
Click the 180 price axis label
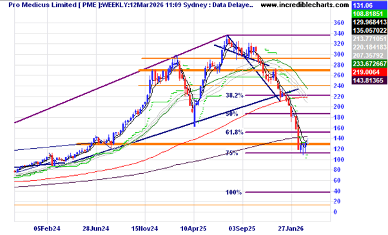pyautogui.click(x=339, y=117)
